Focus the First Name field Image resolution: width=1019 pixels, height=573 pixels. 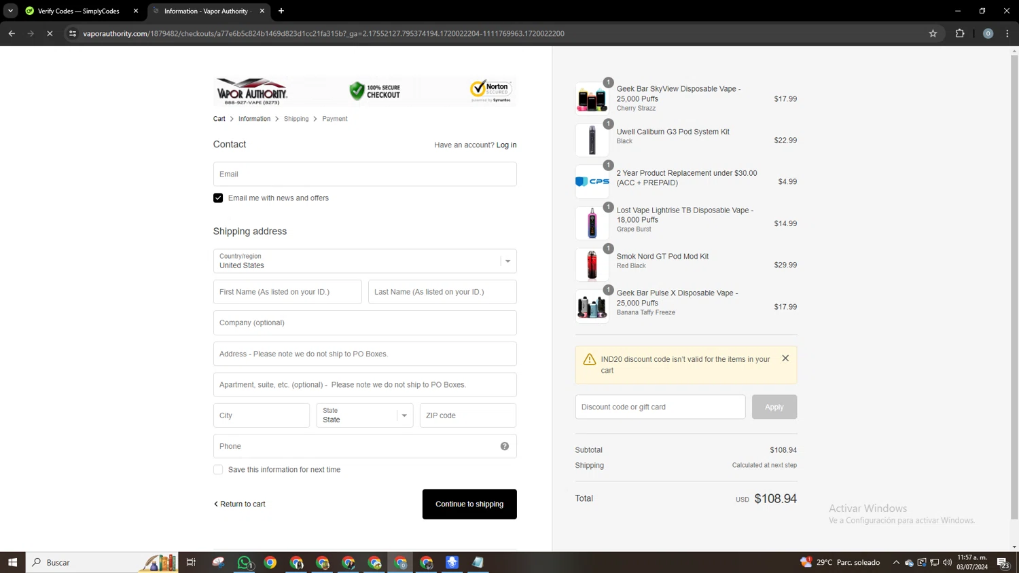287,292
